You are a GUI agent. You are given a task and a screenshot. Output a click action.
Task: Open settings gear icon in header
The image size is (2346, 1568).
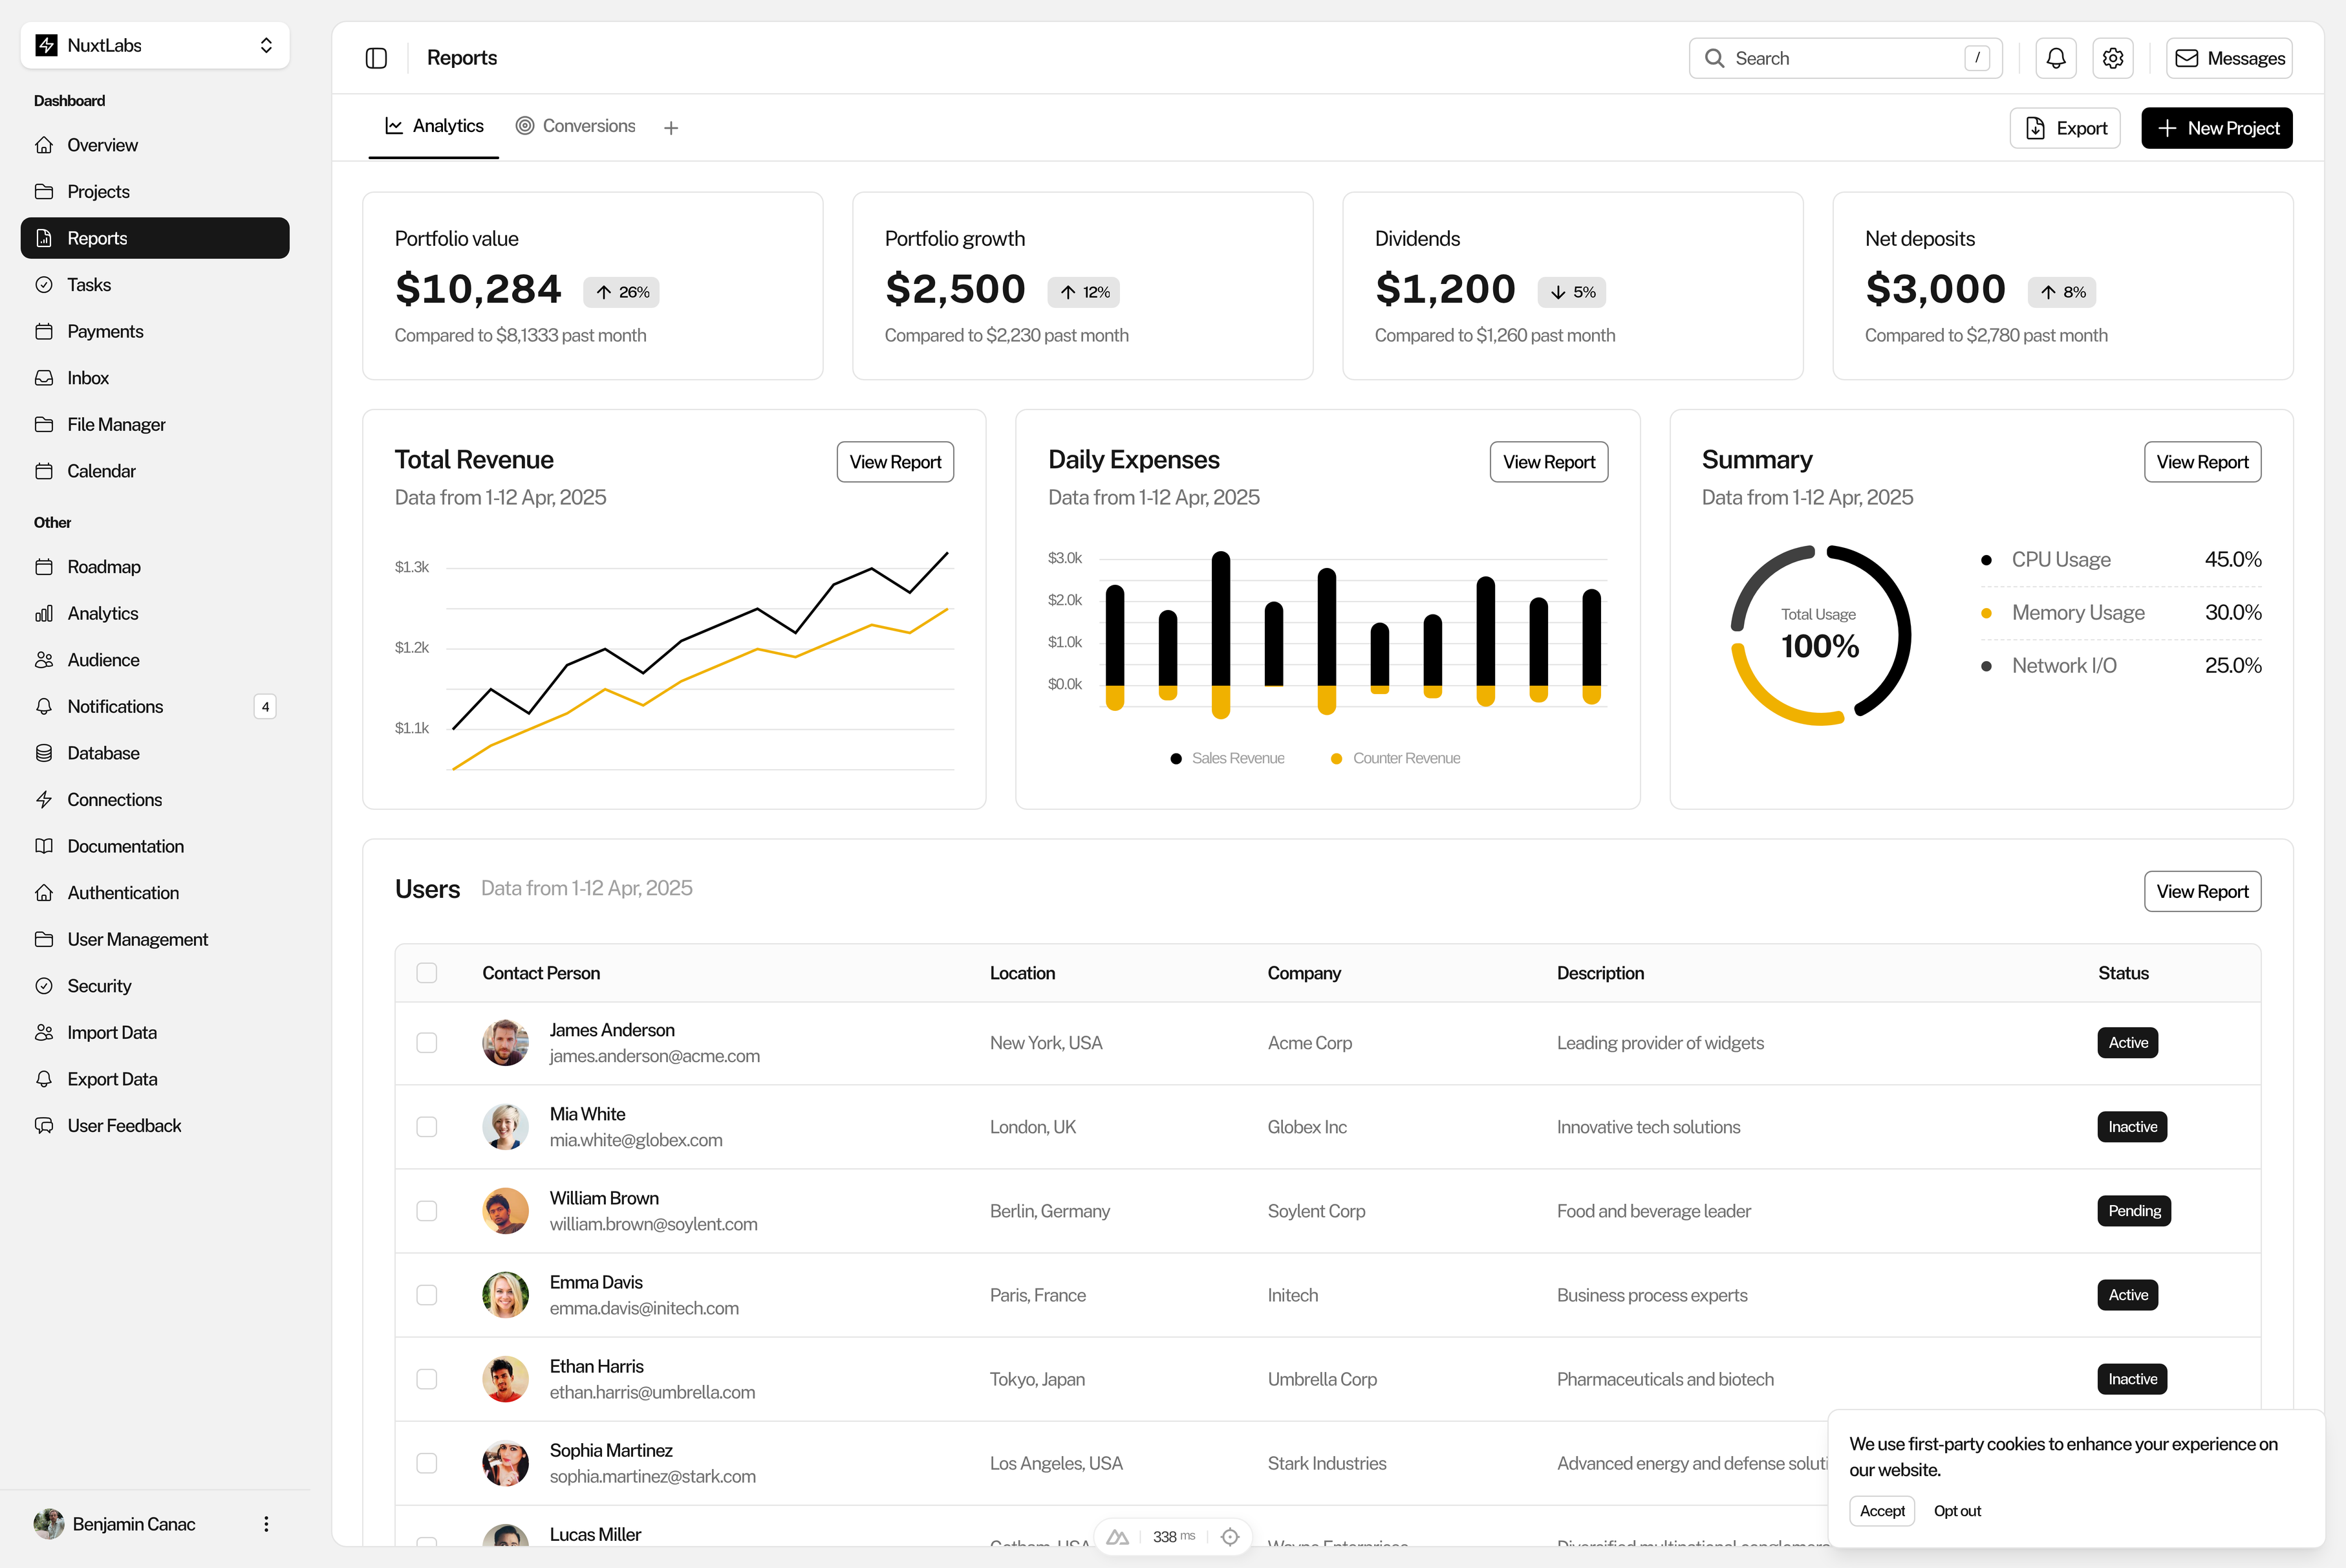click(2112, 58)
